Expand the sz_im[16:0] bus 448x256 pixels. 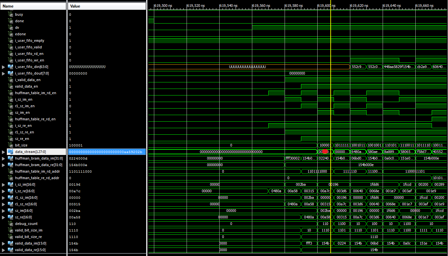click(4, 211)
